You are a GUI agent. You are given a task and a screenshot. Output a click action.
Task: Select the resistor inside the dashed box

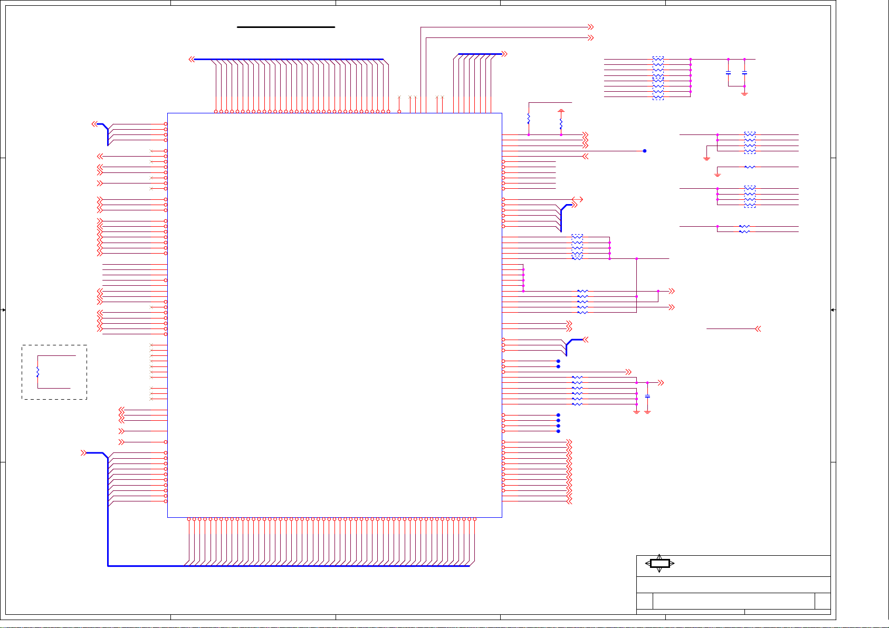[38, 372]
